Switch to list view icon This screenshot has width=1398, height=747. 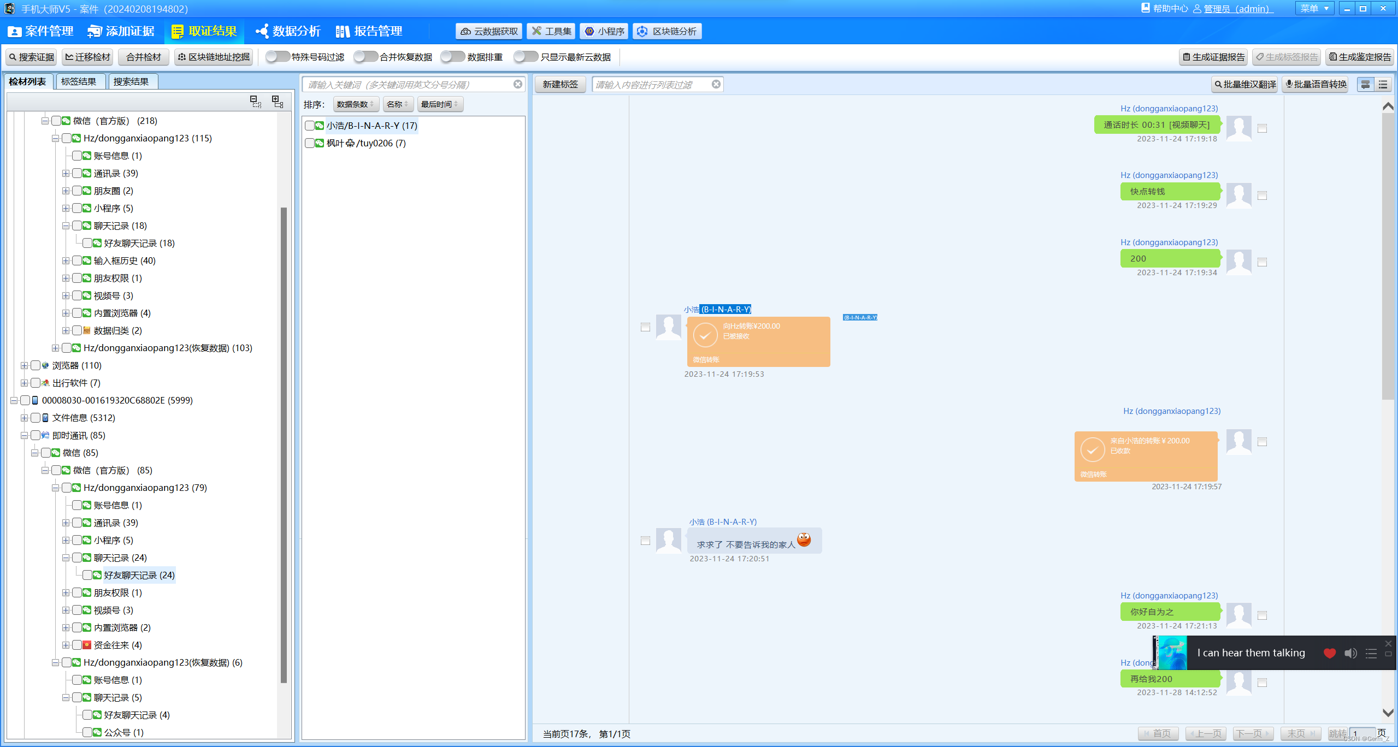click(x=1383, y=85)
